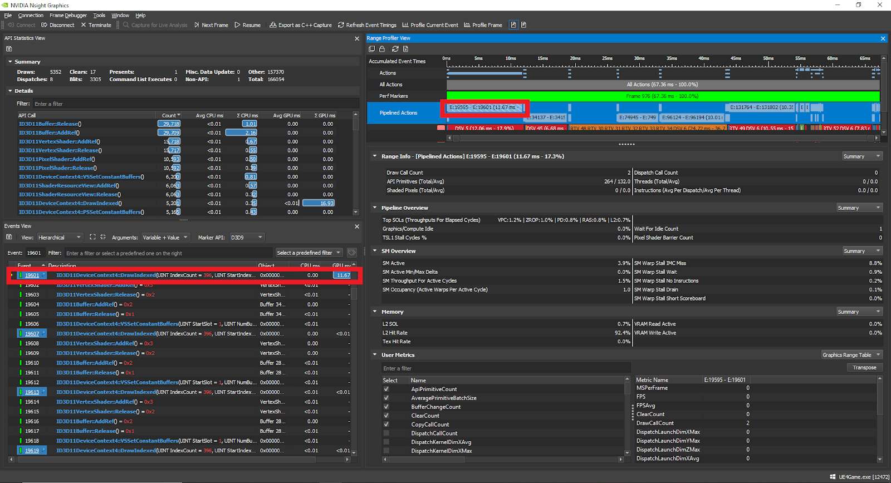Toggle the AveragePrimitiveBatchSize checkbox

point(386,398)
